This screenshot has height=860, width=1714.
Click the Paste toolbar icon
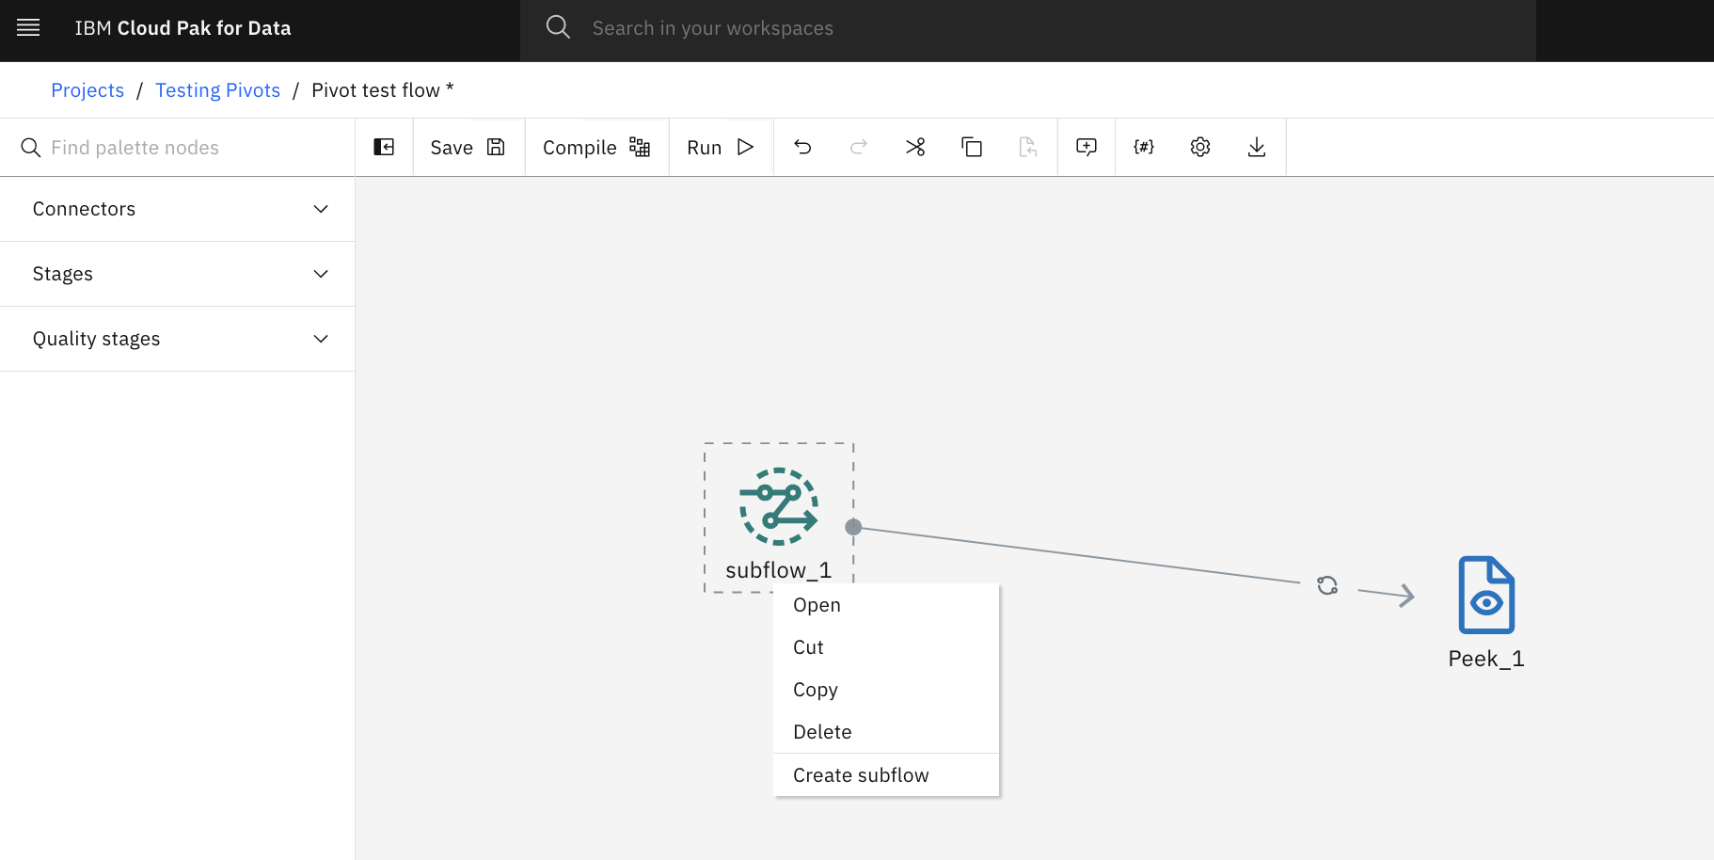click(x=1028, y=147)
